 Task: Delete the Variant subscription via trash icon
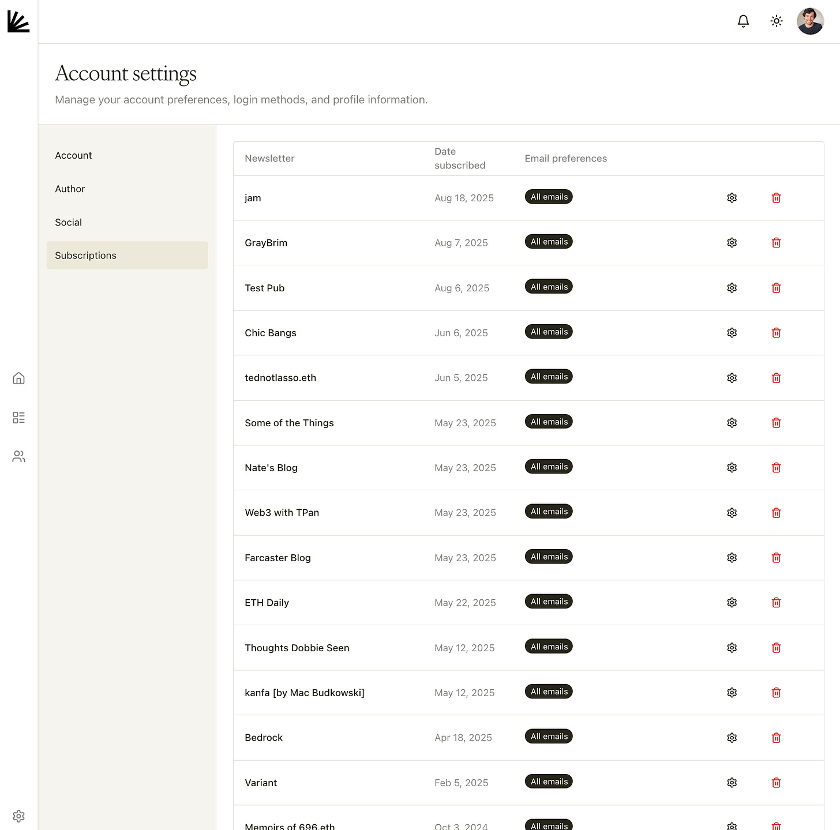click(x=776, y=783)
